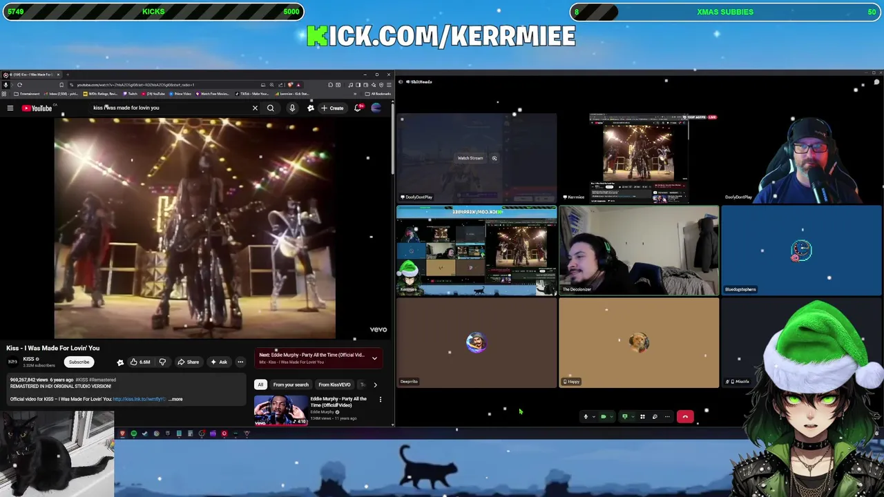Click the Brave shields icon in the address bar
Viewport: 884px width, 497px height.
(x=290, y=85)
